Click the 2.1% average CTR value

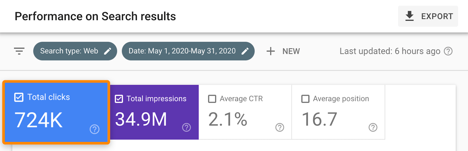[228, 119]
